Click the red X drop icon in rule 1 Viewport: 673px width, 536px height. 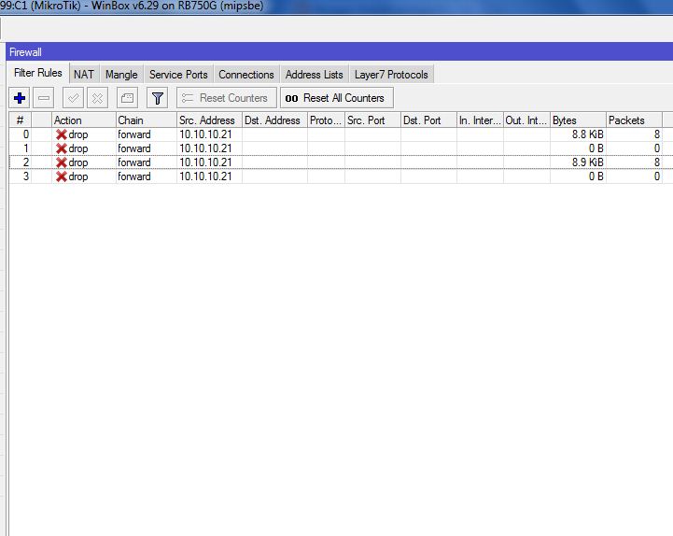(x=62, y=148)
